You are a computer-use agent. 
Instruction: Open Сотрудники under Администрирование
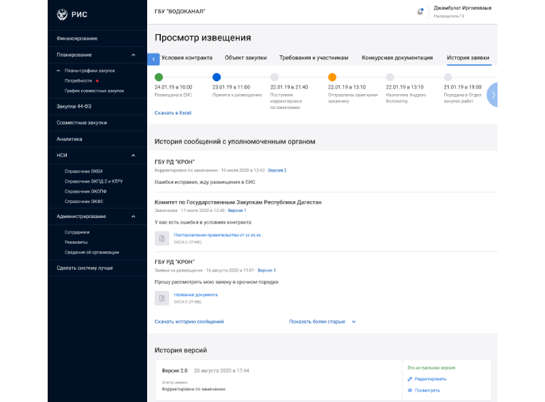77,232
